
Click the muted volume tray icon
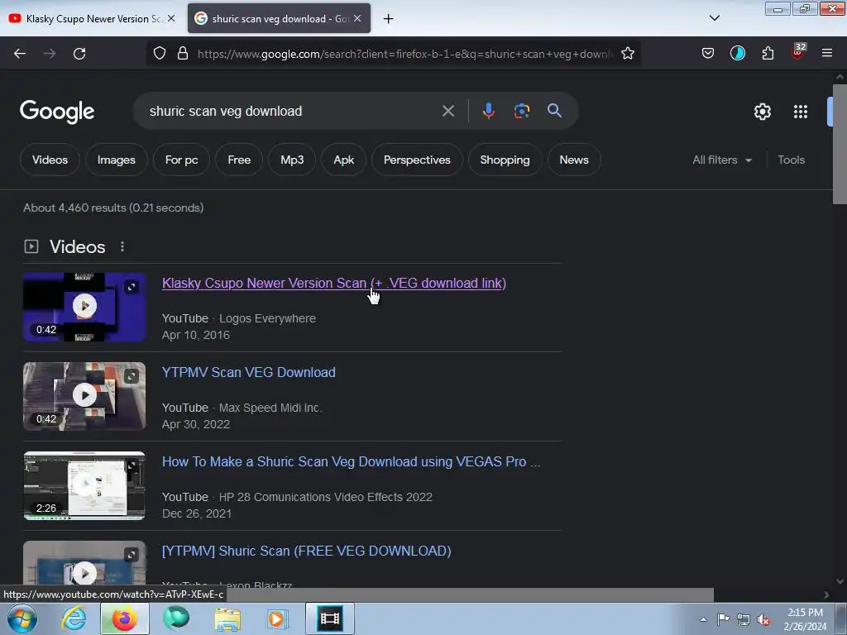763,620
